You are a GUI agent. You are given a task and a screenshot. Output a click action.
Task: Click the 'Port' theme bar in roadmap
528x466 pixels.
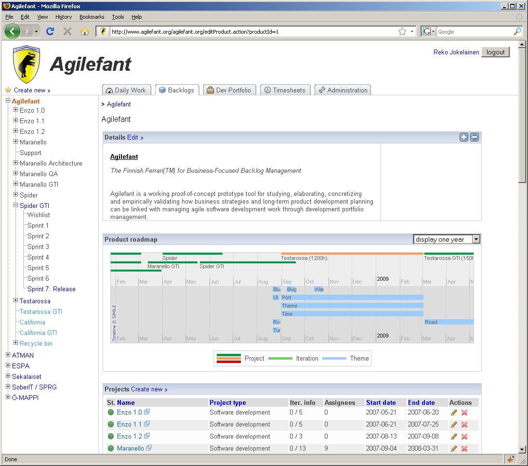click(352, 298)
